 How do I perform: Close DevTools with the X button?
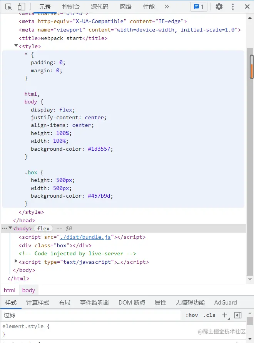point(247,7)
